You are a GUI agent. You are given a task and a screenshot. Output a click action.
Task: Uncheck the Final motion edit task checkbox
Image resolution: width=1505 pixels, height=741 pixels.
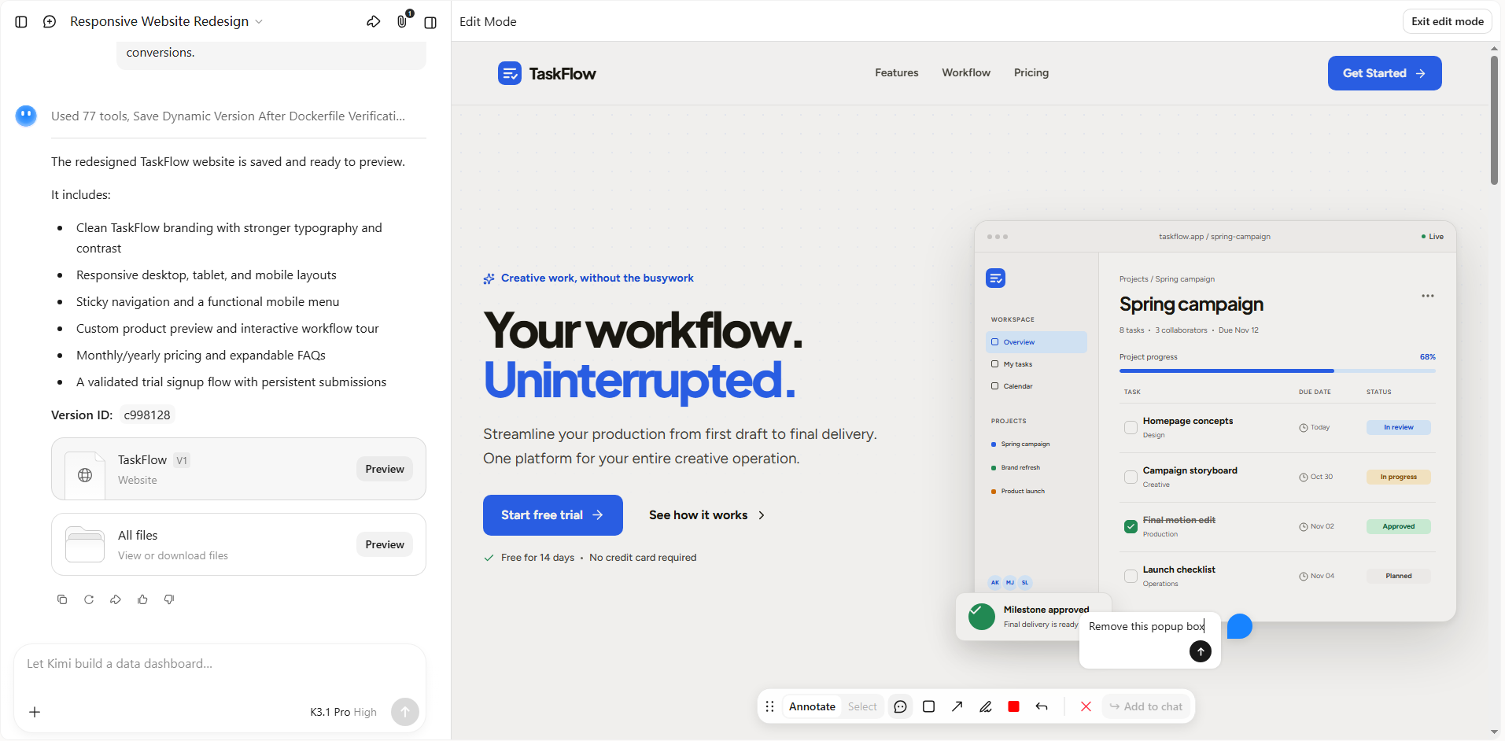[x=1131, y=527]
